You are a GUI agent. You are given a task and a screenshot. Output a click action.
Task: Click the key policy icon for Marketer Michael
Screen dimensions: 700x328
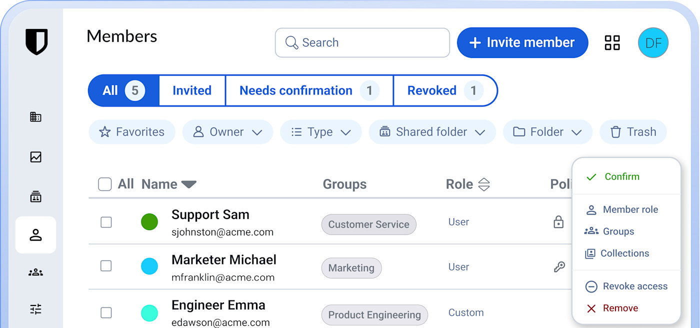[x=559, y=267]
